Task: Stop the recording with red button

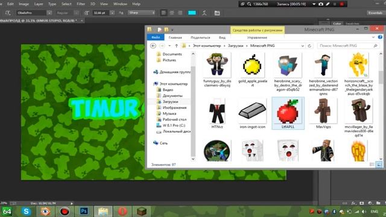Action: (342, 4)
